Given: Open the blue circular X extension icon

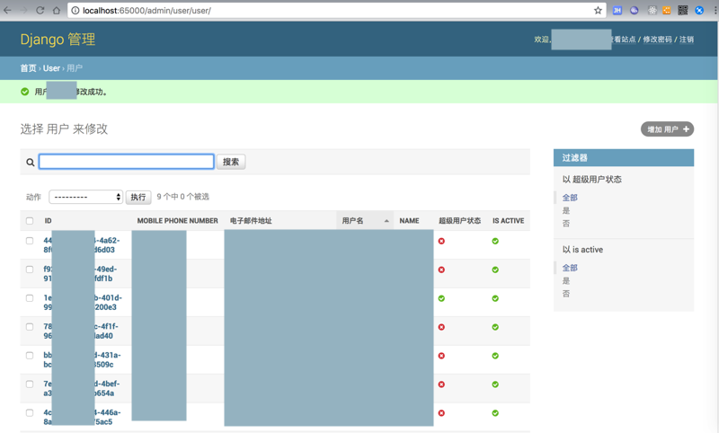Looking at the screenshot, I should [x=699, y=10].
